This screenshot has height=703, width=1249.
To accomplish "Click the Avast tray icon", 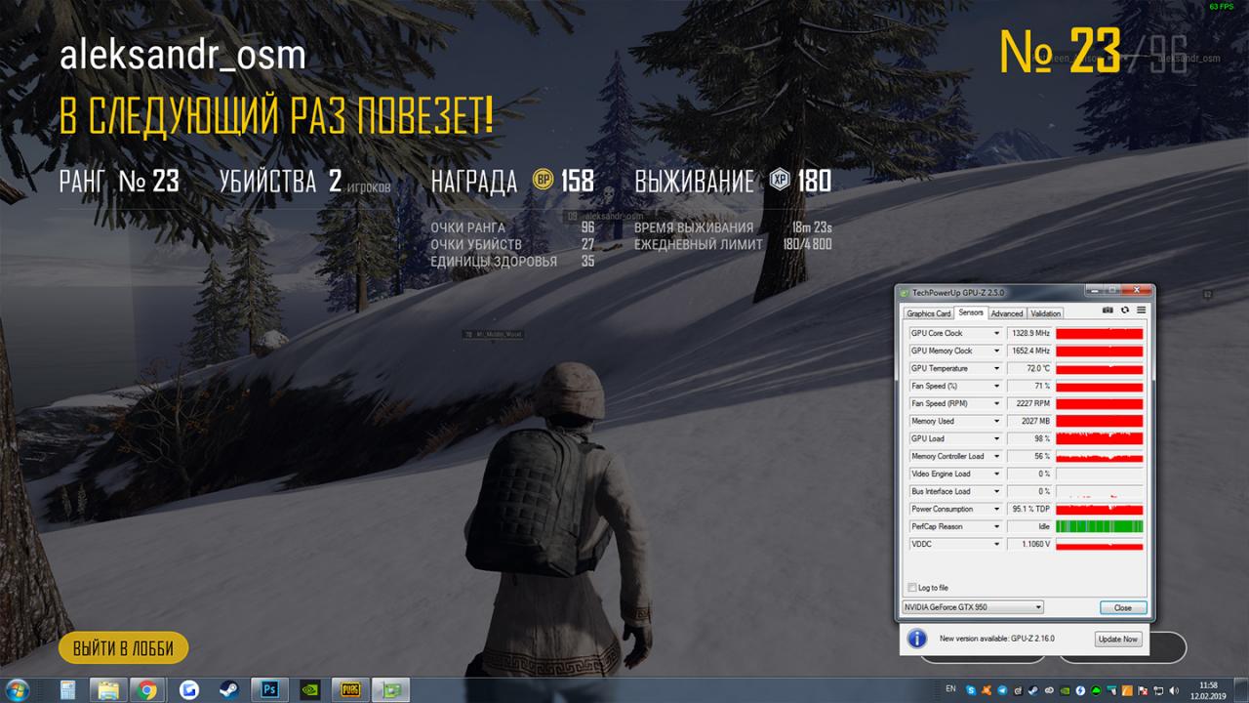I will pos(987,690).
